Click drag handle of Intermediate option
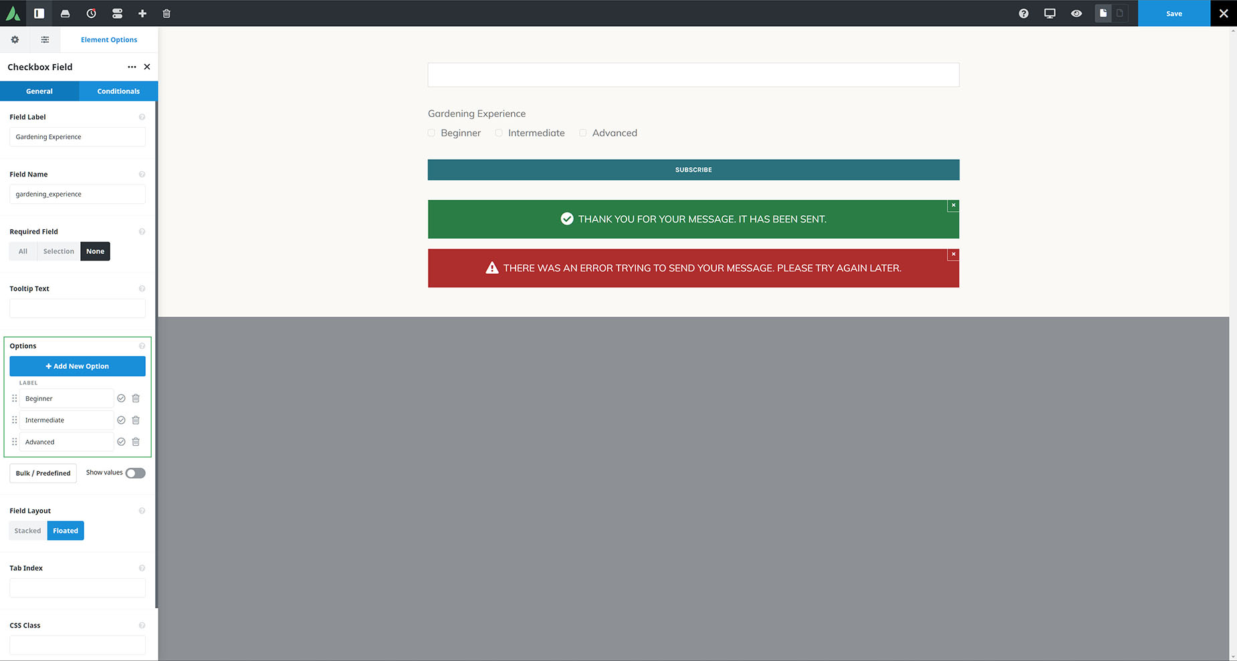The width and height of the screenshot is (1237, 661). (x=14, y=420)
